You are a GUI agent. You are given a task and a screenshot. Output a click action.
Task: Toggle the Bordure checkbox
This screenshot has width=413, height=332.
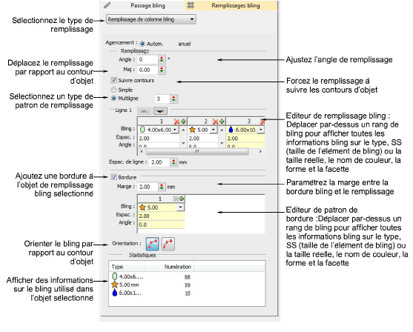tap(113, 177)
